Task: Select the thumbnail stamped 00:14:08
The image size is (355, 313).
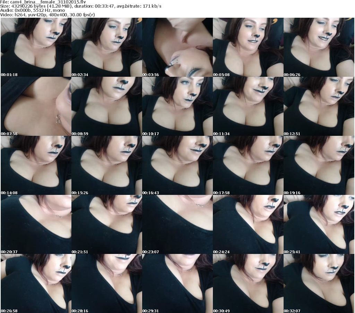Action: pos(36,165)
